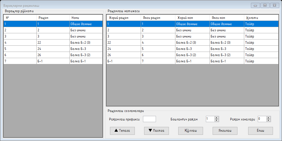
Task: Click the Тепага move-up arrow button
Action: [122, 131]
